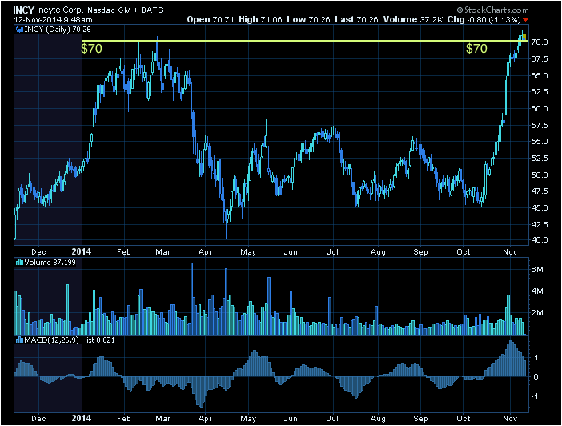This screenshot has width=562, height=426.
Task: Click 'Aug' on the price chart date axis
Action: coord(378,252)
